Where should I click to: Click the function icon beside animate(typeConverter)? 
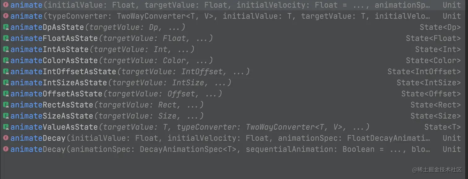6,16
